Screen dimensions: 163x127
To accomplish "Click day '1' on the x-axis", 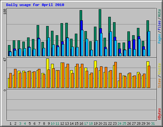I will [x=11, y=124].
